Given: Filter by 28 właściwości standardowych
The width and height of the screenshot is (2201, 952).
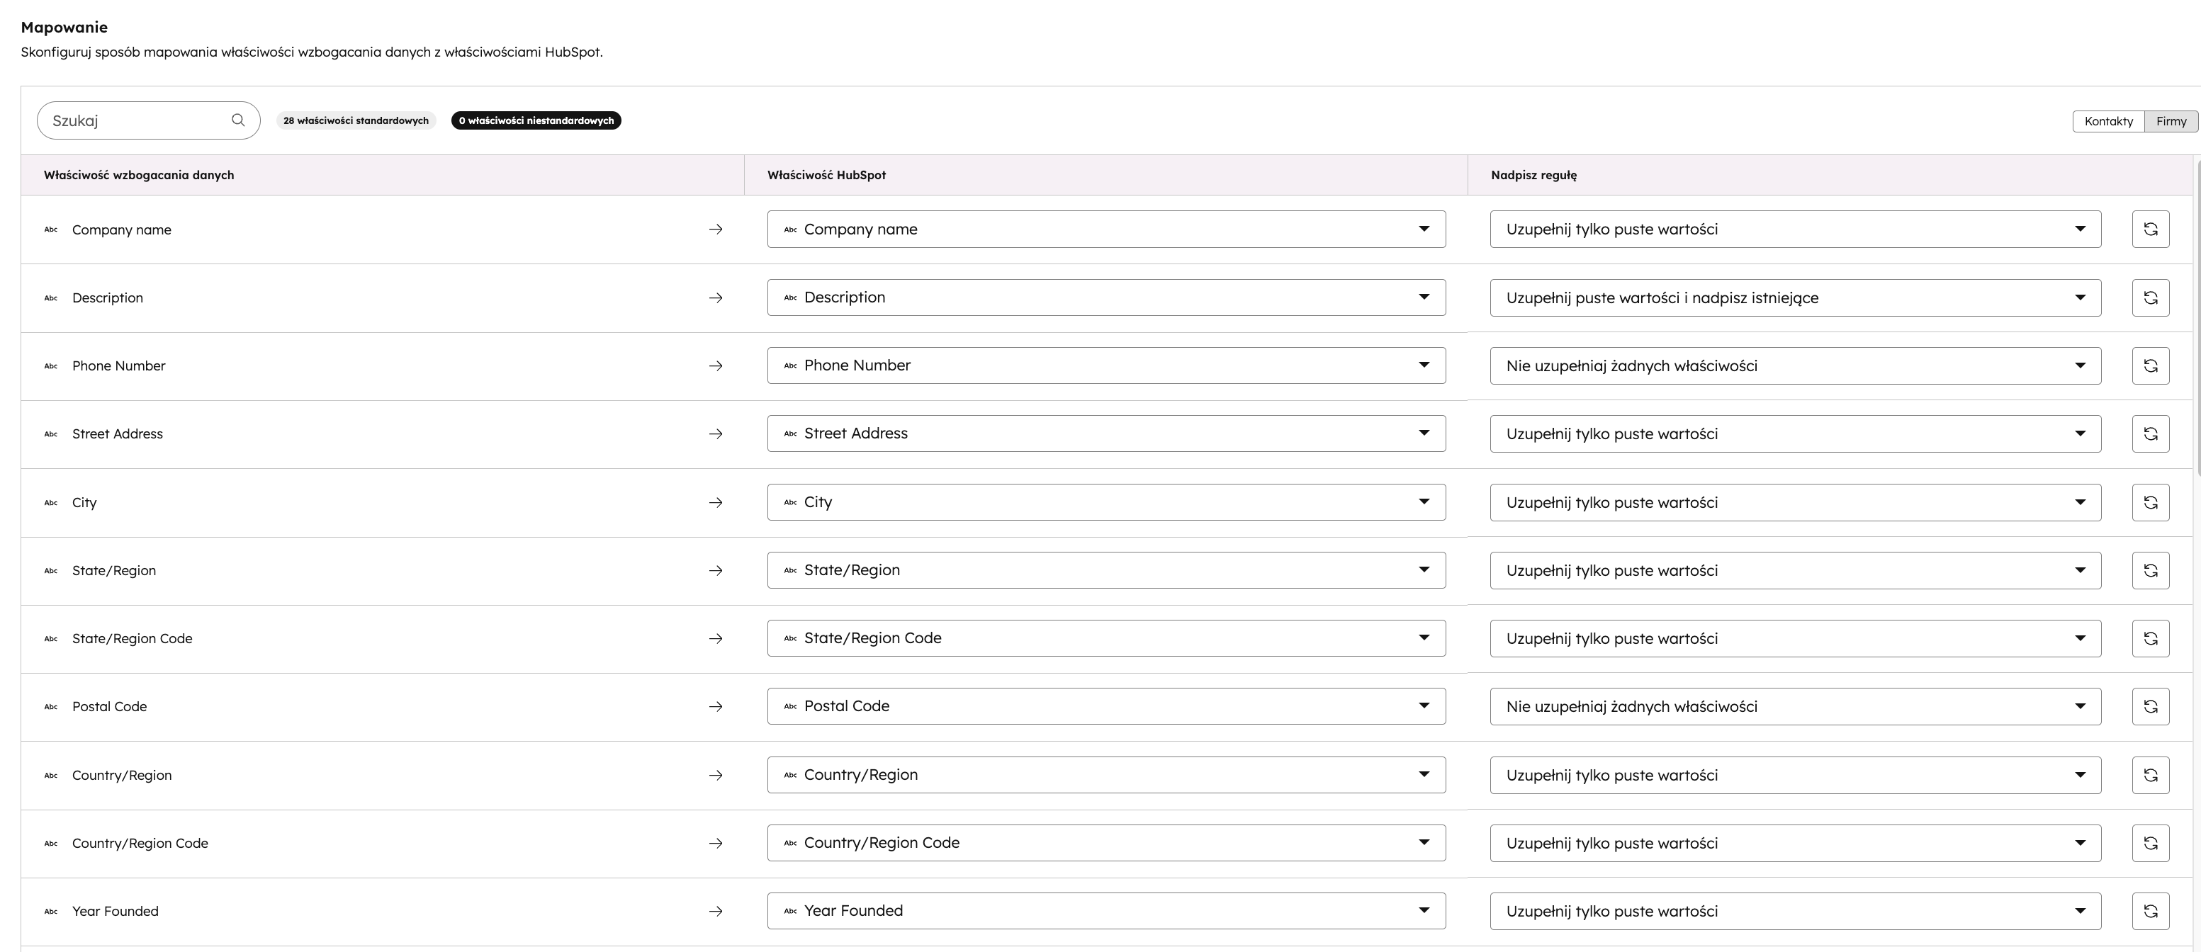Looking at the screenshot, I should click(x=356, y=120).
